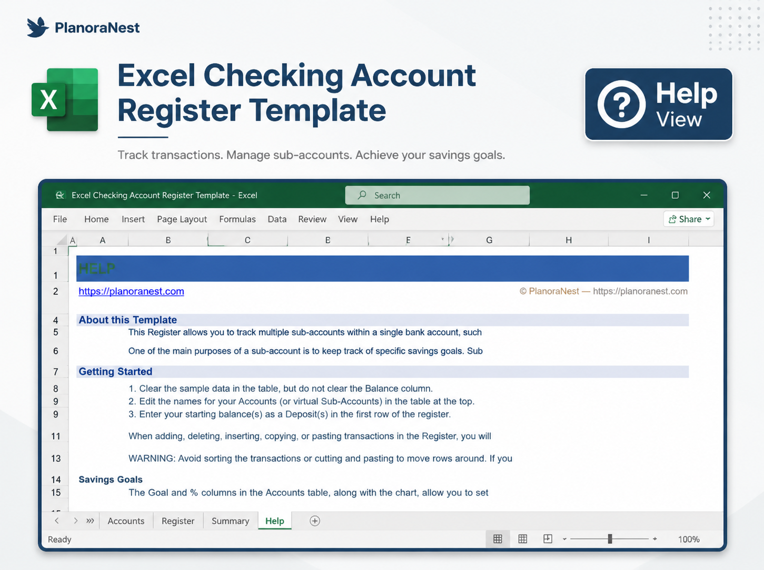
Task: Open the Formulas ribbon tab
Action: coord(237,219)
